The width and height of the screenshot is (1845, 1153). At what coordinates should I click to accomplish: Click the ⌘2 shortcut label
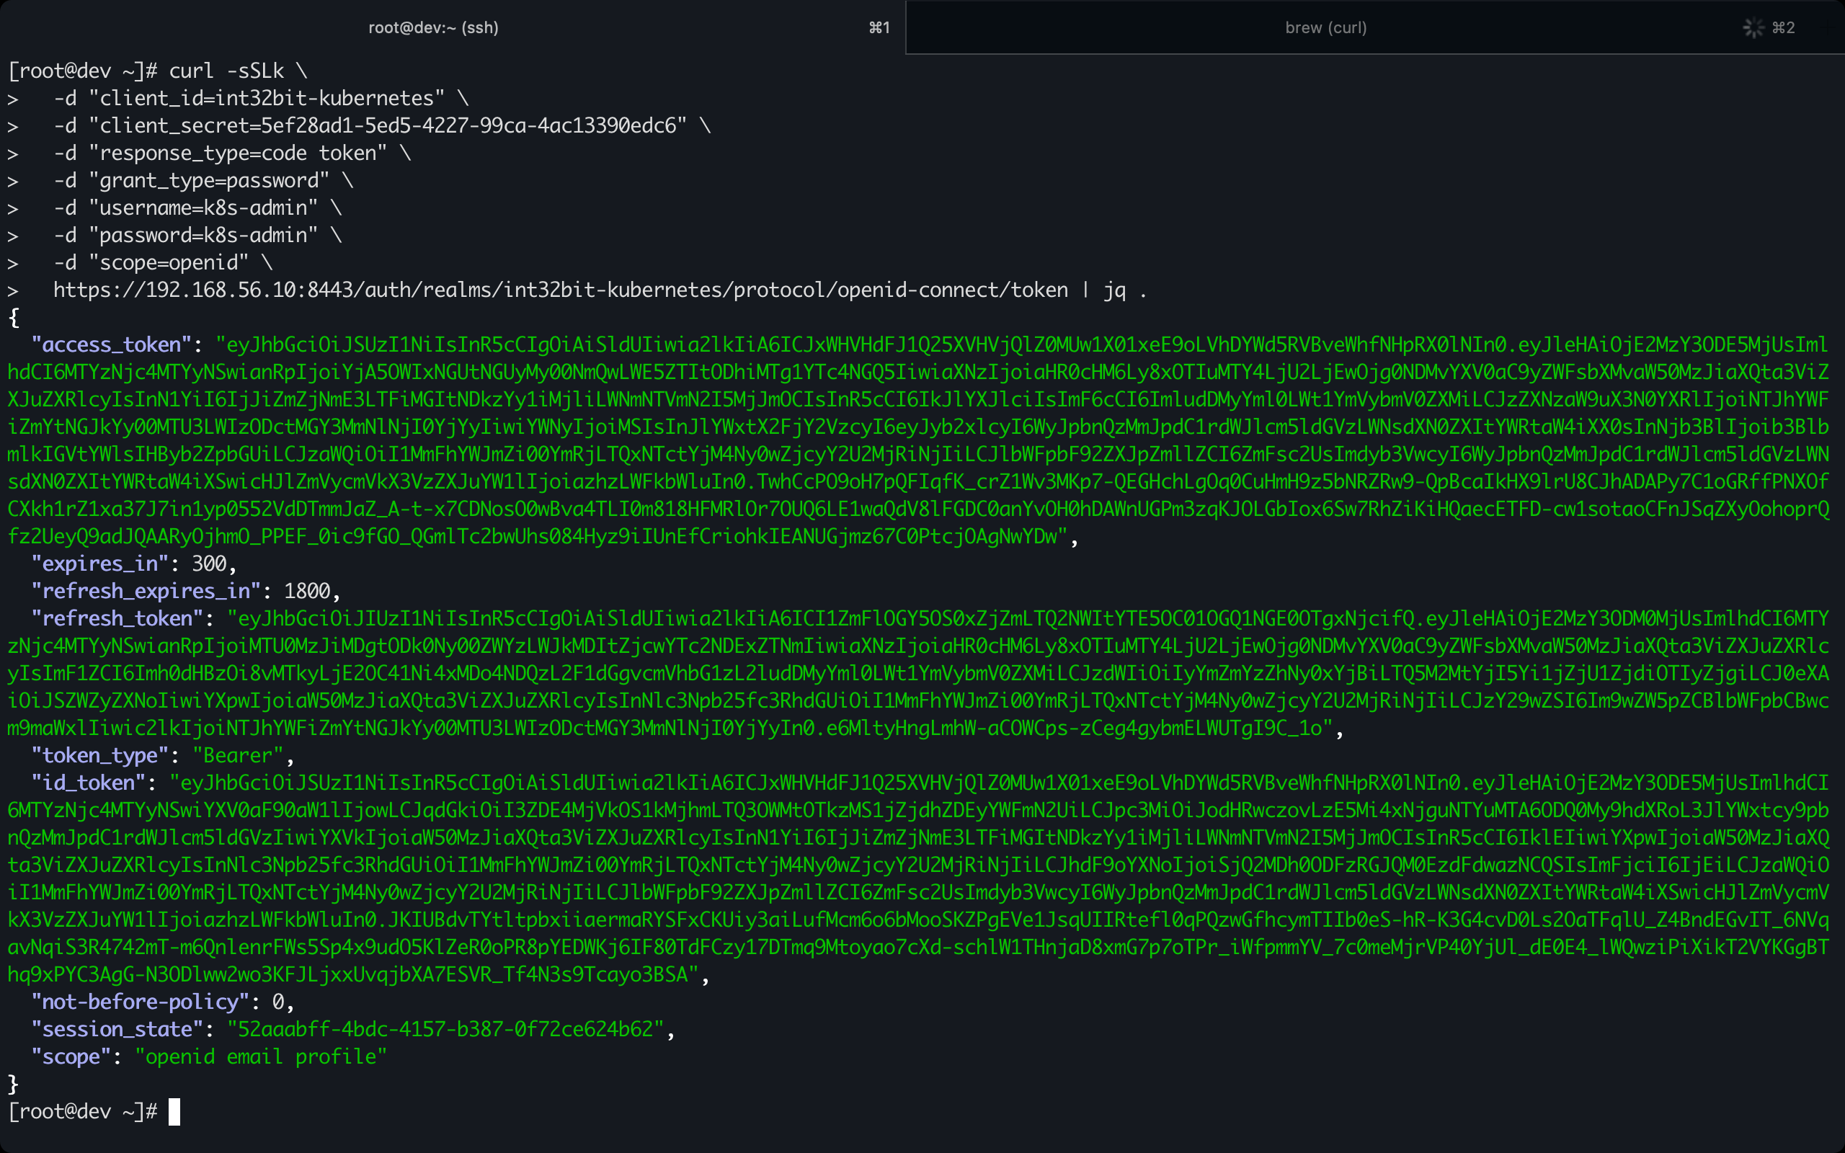1783,27
